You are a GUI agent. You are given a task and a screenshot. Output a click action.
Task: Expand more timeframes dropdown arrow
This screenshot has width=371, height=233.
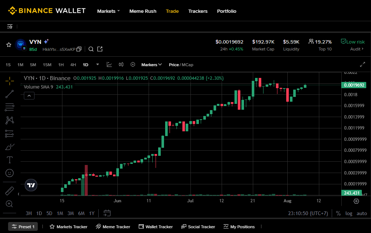click(x=98, y=64)
